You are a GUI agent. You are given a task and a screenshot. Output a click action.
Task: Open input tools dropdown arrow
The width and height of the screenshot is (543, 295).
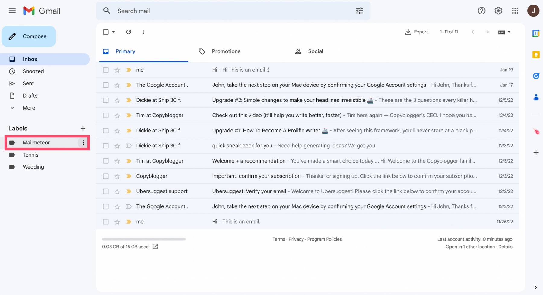[x=509, y=32]
